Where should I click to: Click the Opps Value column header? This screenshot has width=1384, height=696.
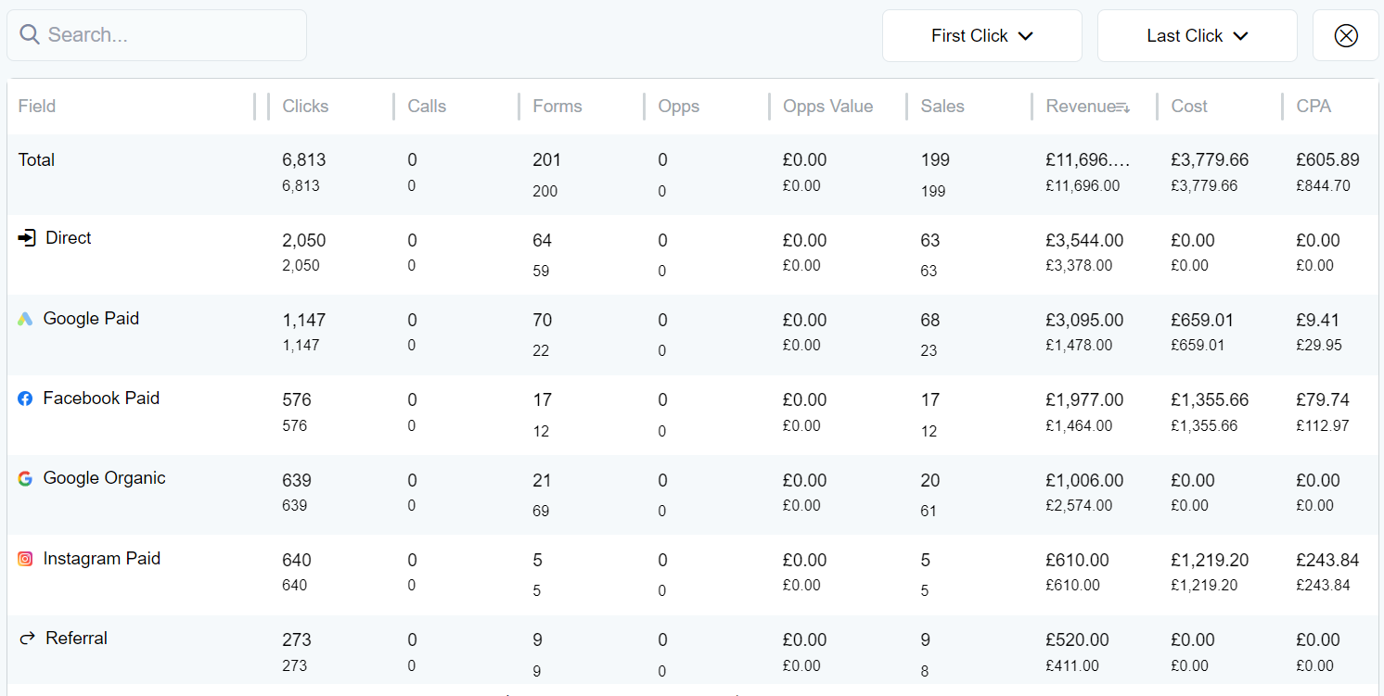[827, 107]
